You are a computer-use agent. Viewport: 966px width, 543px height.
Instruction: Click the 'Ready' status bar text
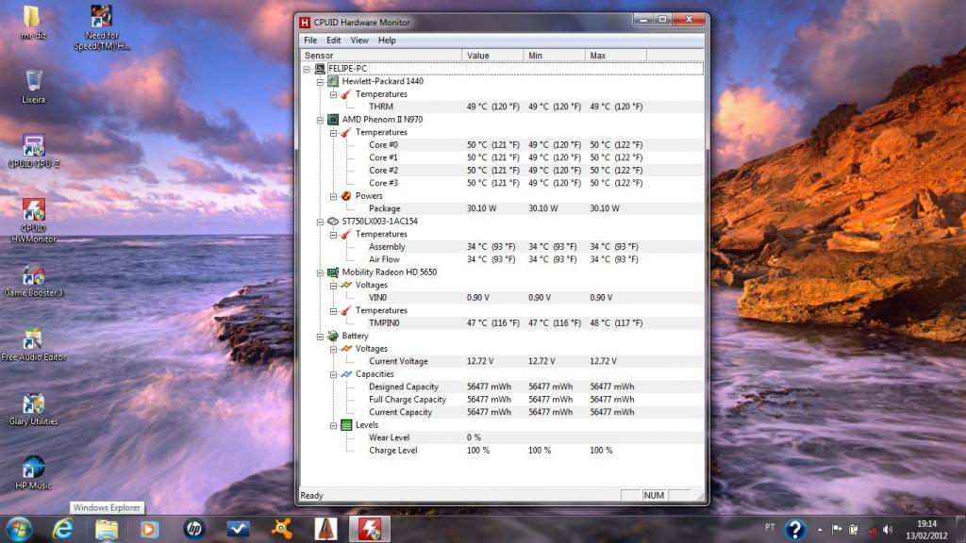tap(311, 496)
